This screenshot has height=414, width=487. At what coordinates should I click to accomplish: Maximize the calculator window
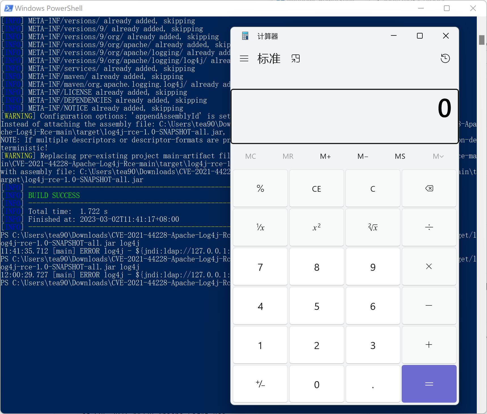pos(420,36)
